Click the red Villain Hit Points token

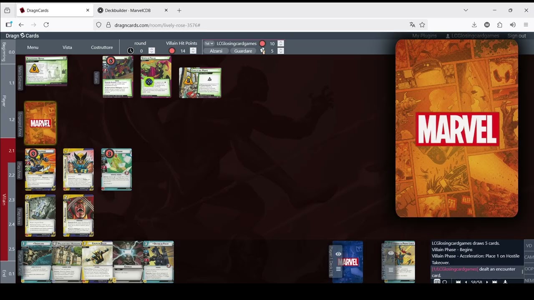[172, 51]
